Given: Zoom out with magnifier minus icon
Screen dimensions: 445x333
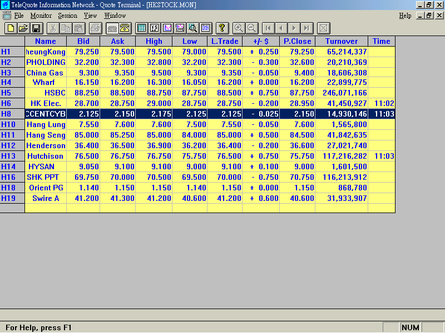Looking at the screenshot, I should point(252,28).
